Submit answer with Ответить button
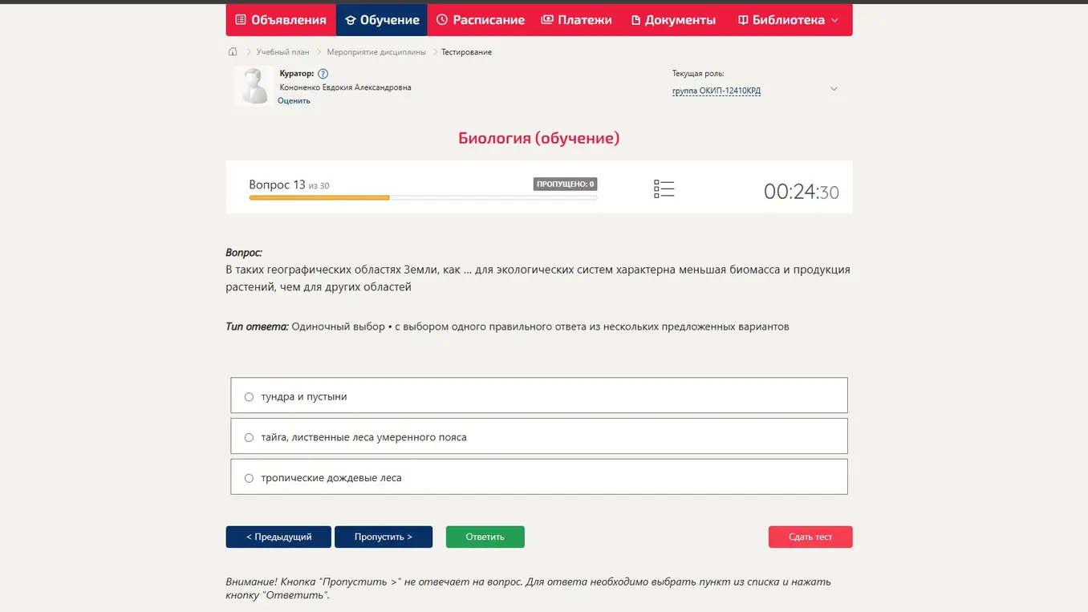Image resolution: width=1088 pixels, height=612 pixels. tap(485, 537)
